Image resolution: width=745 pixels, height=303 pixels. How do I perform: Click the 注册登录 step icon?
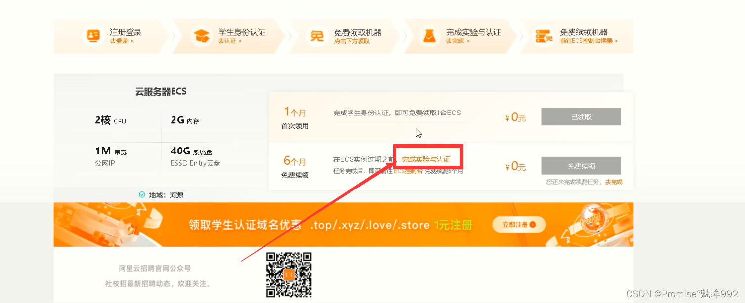coord(93,36)
